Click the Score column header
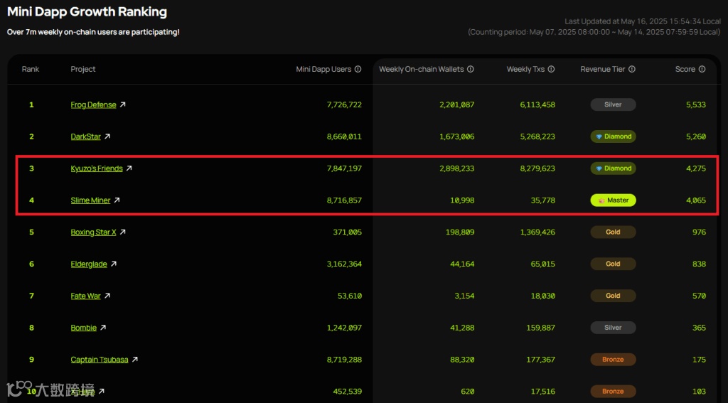Viewport: 728px width, 403px height. click(685, 69)
